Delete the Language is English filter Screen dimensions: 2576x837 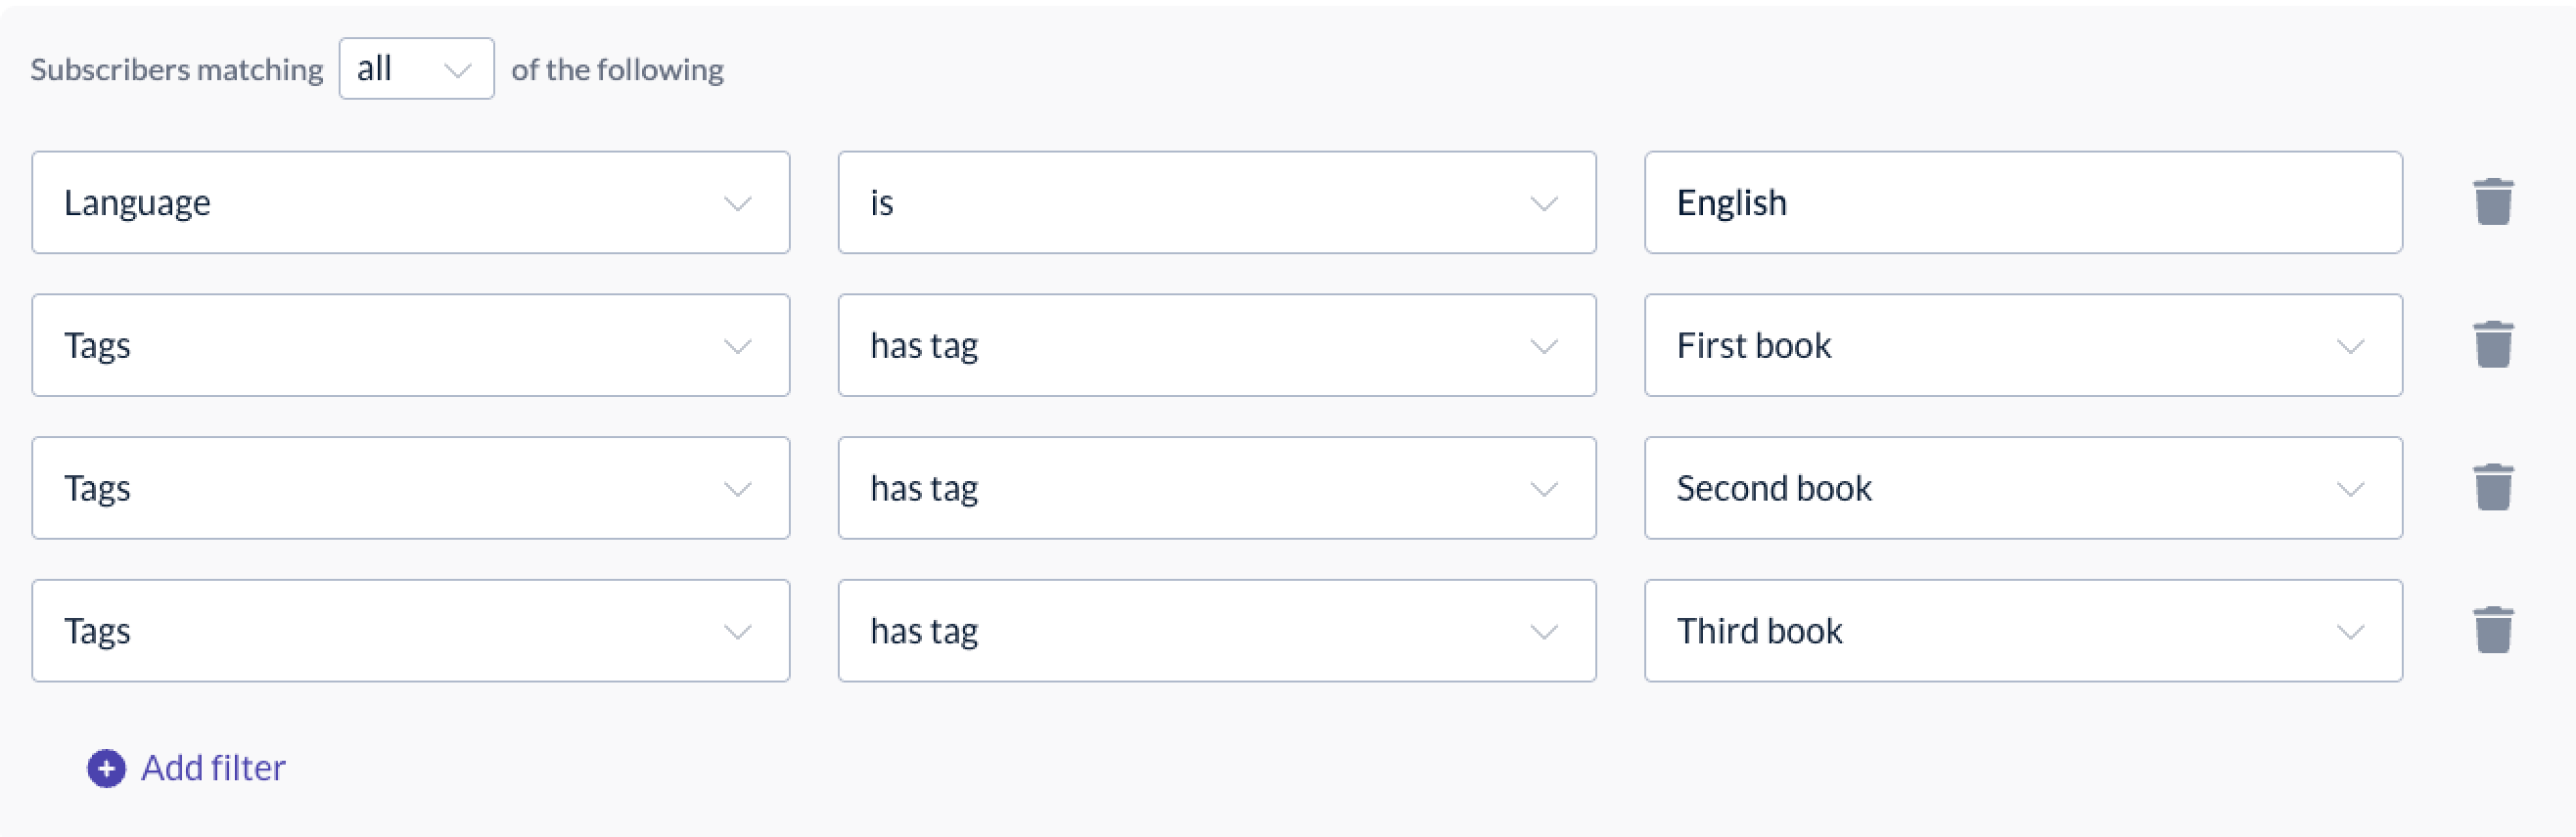tap(2492, 202)
